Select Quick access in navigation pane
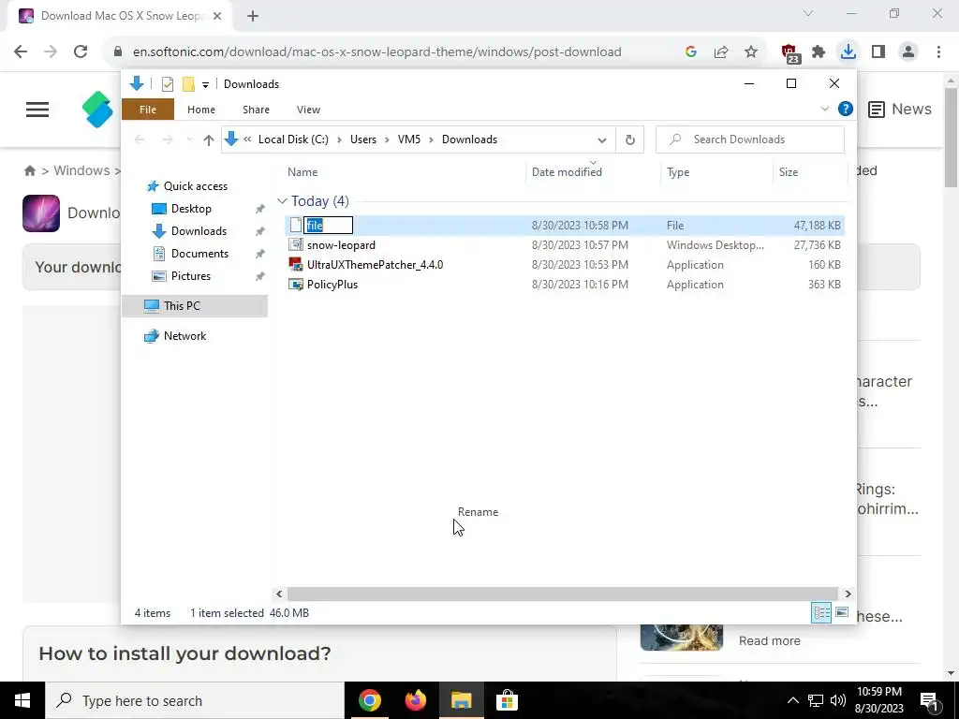 (196, 186)
